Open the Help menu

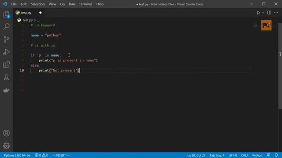click(x=100, y=4)
